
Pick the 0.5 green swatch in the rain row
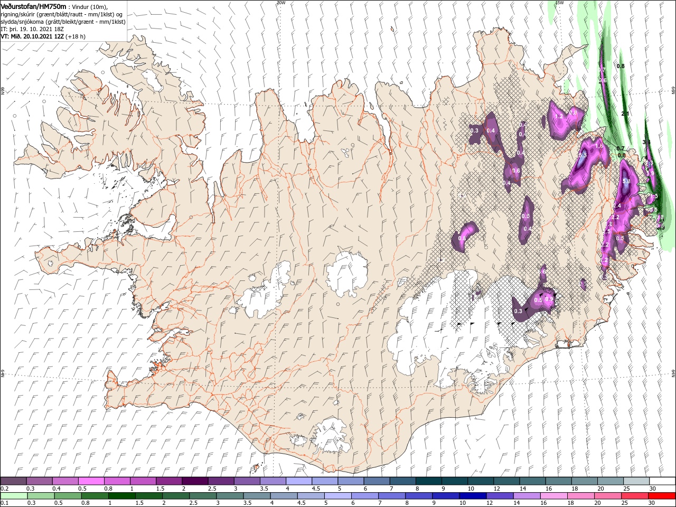click(x=68, y=496)
